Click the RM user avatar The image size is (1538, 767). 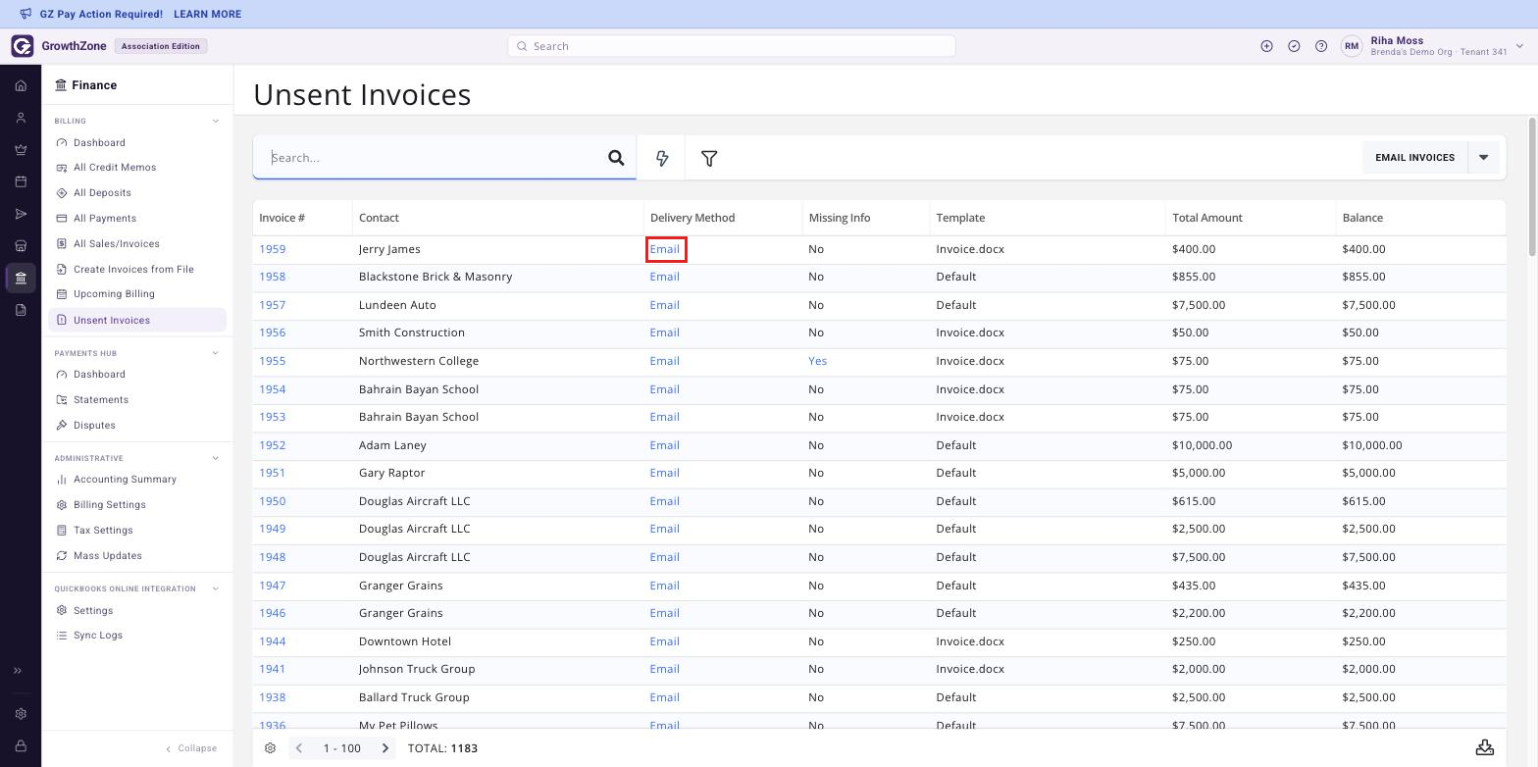(1352, 46)
